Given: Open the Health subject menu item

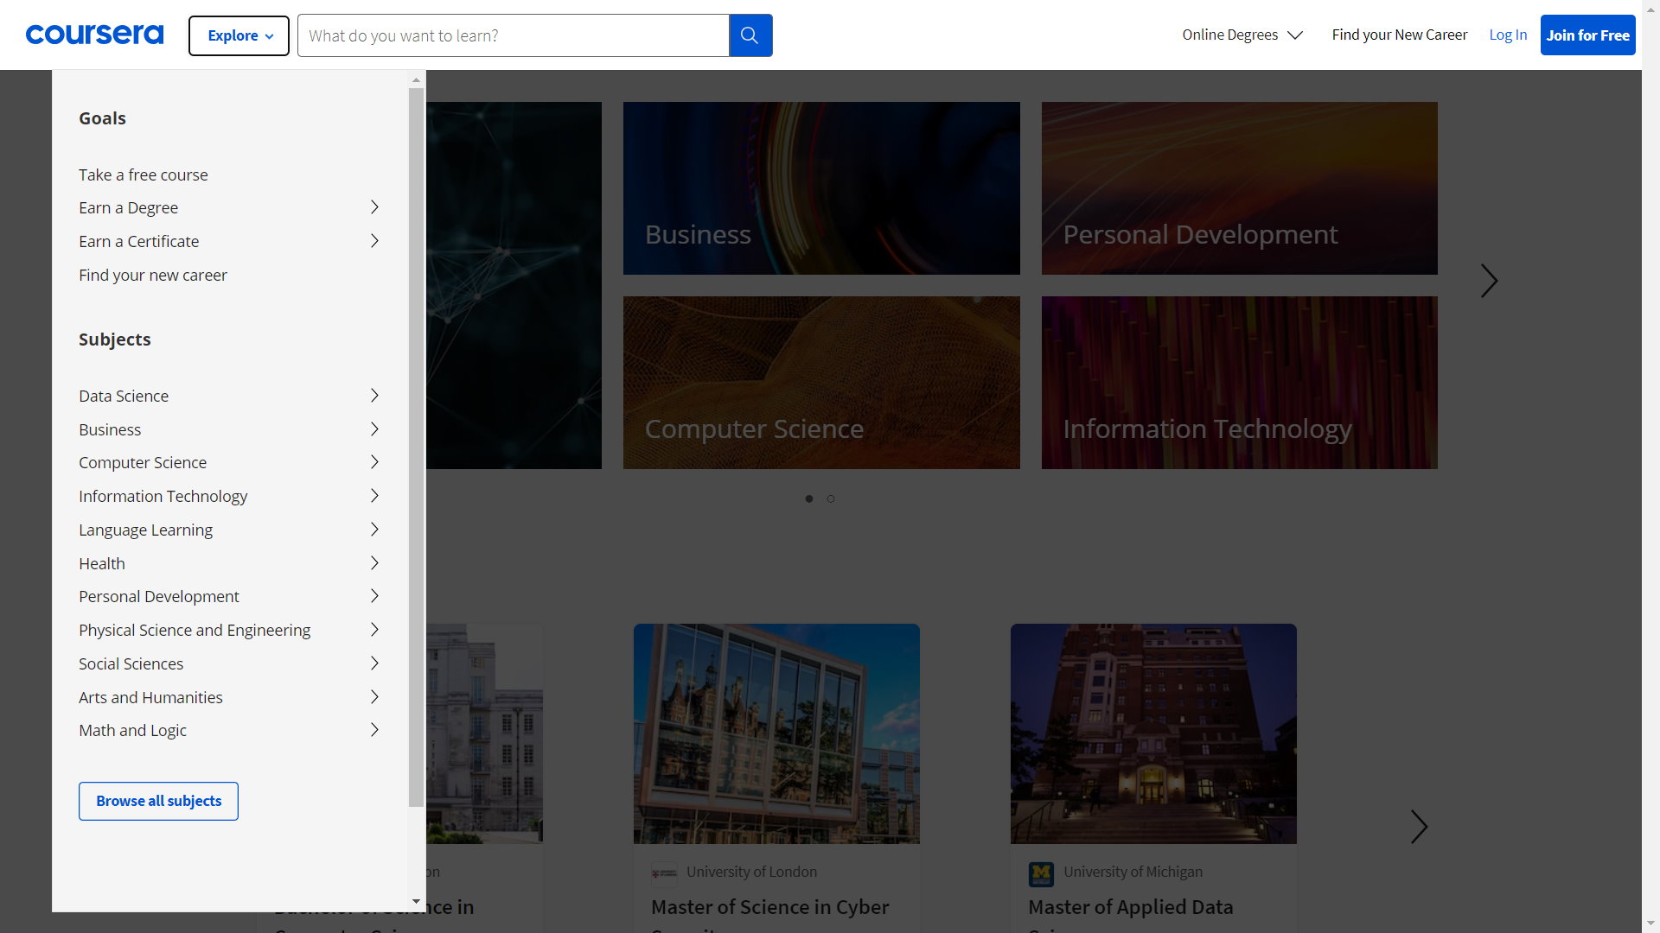Looking at the screenshot, I should click(x=229, y=563).
